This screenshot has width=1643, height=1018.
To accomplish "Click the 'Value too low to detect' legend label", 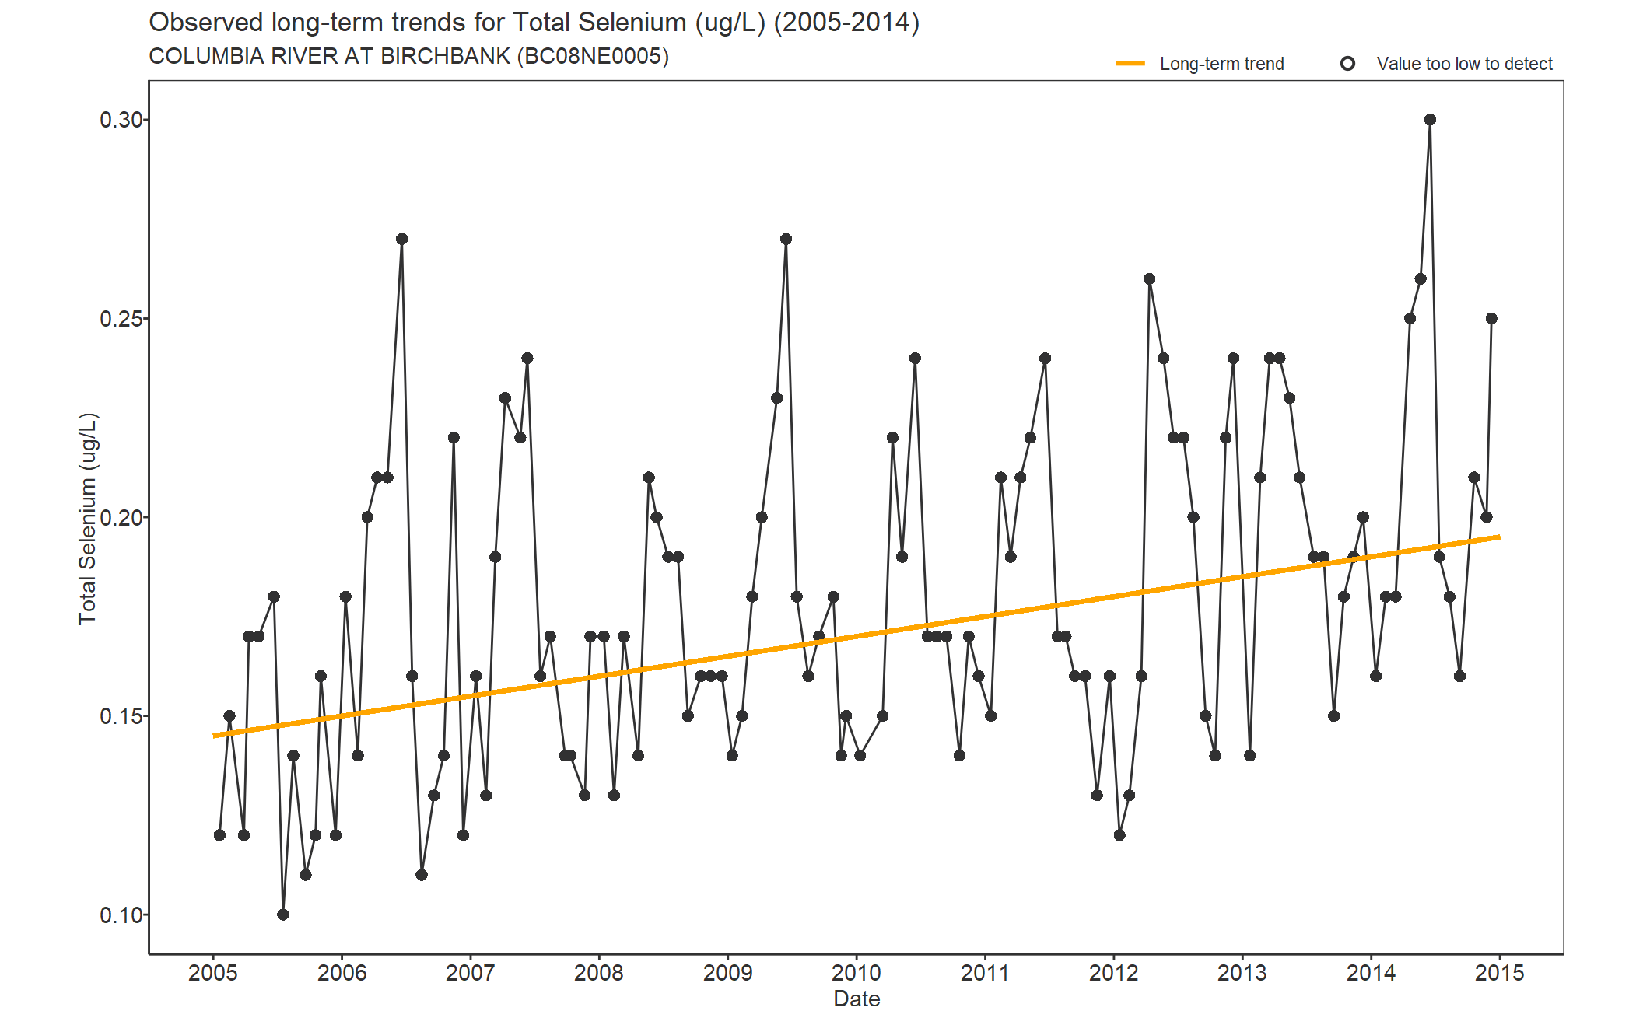I will [x=1464, y=64].
